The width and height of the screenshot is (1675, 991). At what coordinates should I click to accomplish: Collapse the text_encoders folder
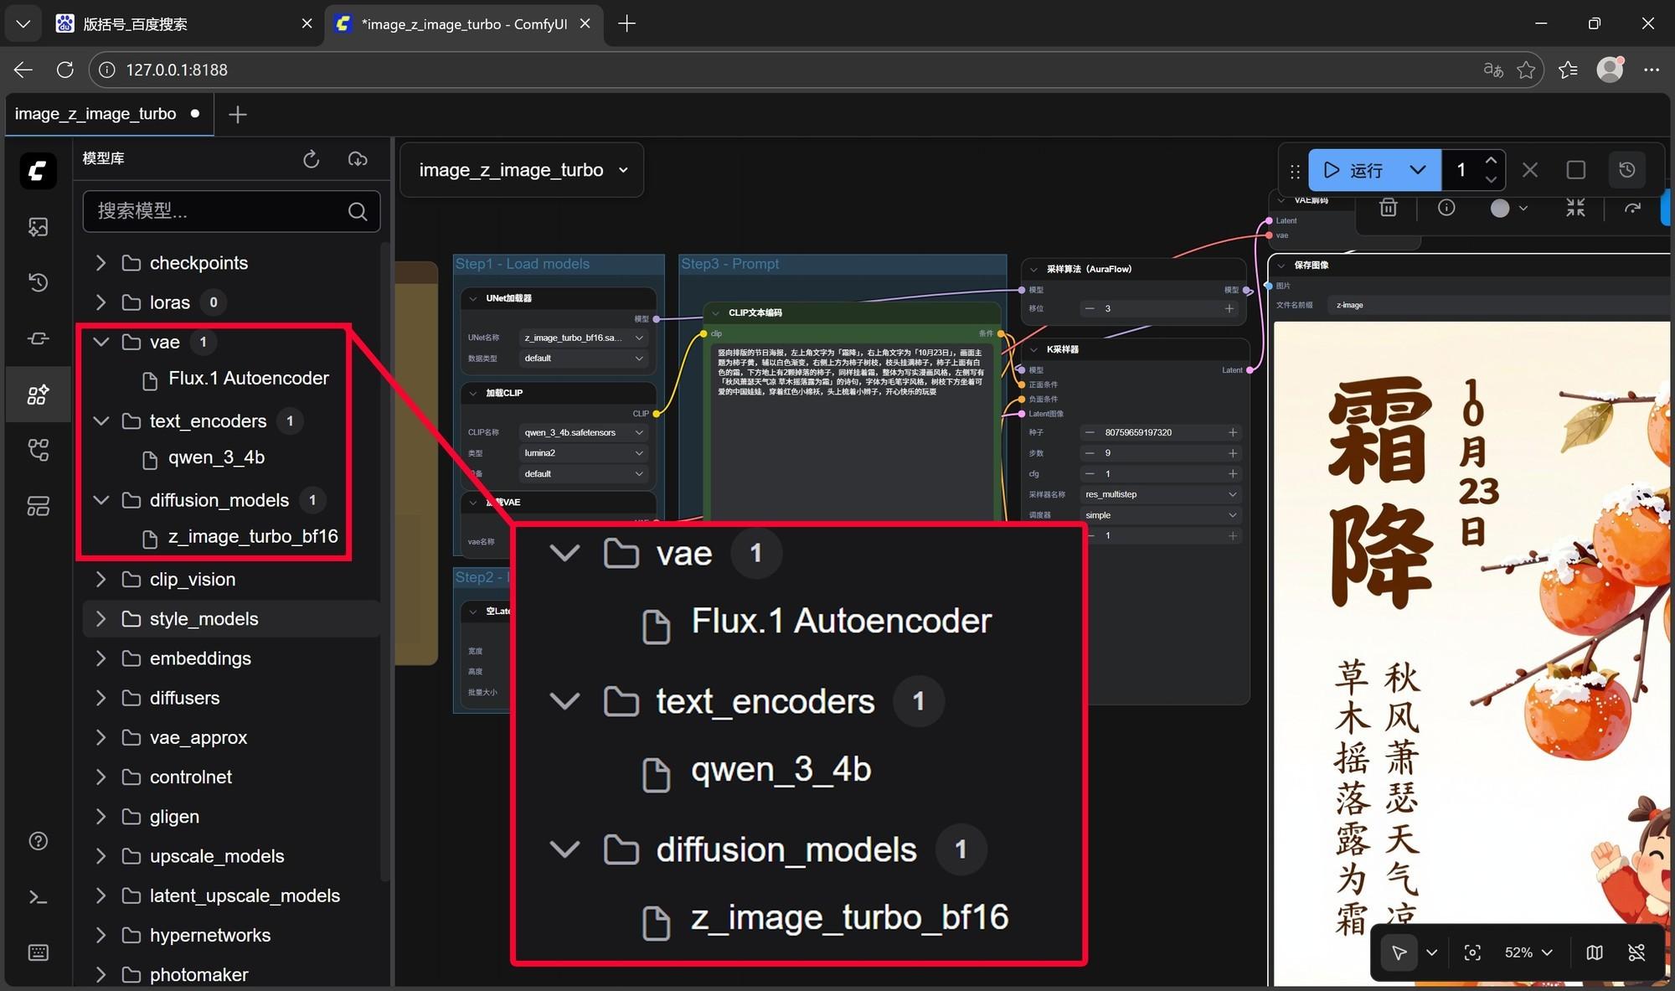(101, 421)
